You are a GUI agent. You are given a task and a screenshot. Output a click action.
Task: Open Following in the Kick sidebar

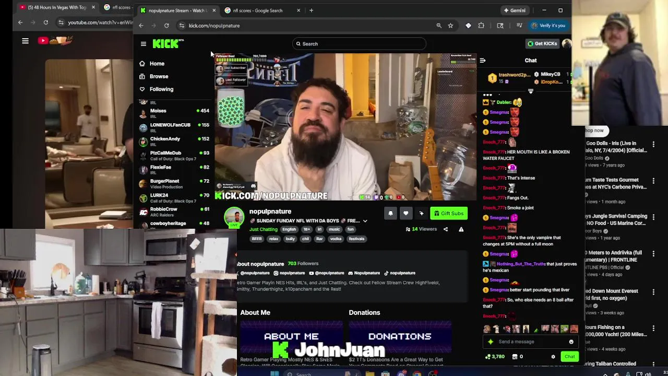tap(161, 89)
